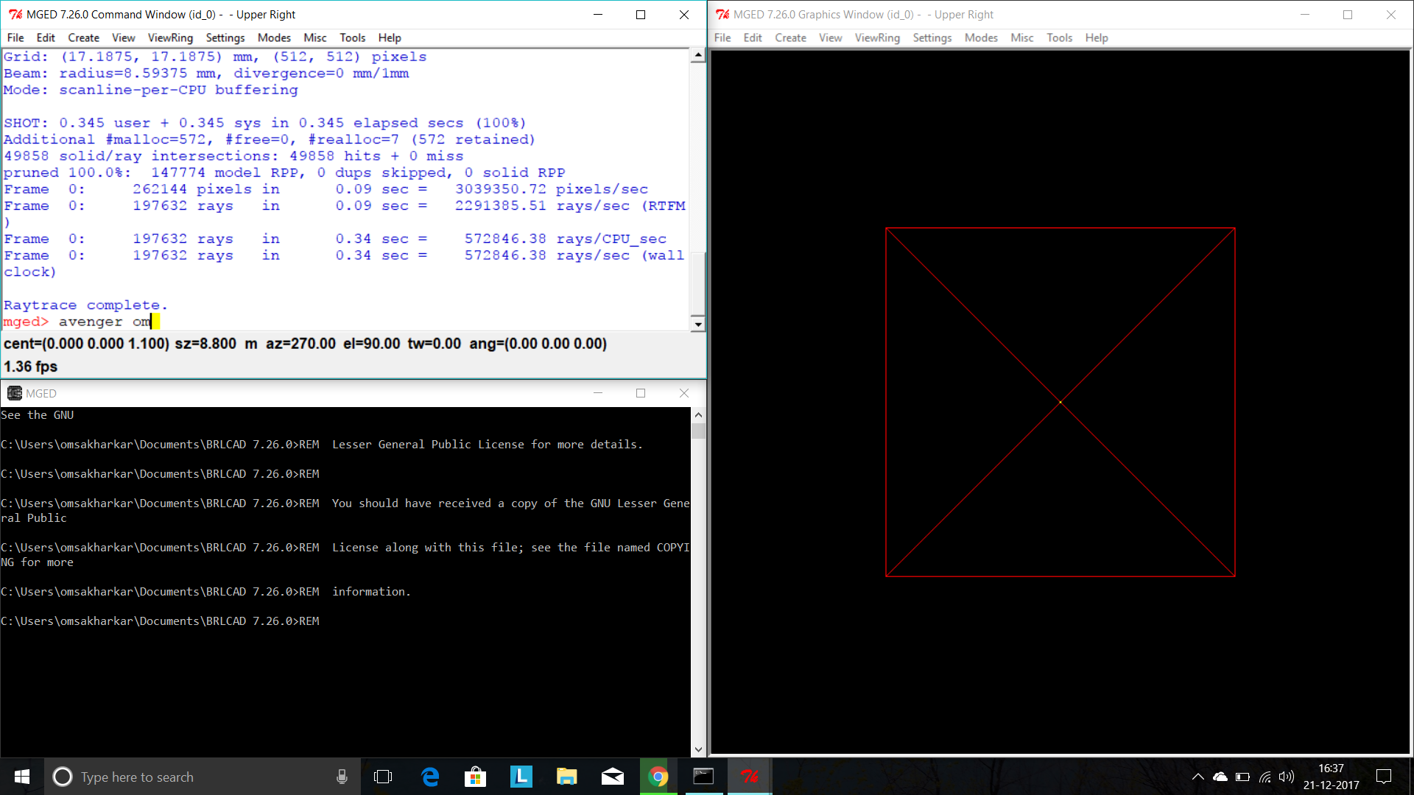Launch Microsoft Edge from taskbar
Viewport: 1414px width, 795px height.
[430, 777]
